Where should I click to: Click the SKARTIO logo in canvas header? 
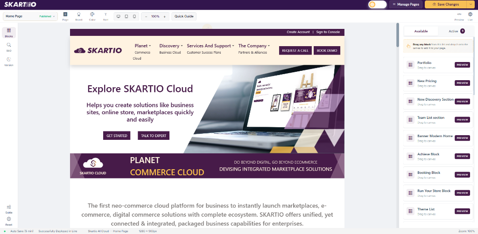point(98,50)
